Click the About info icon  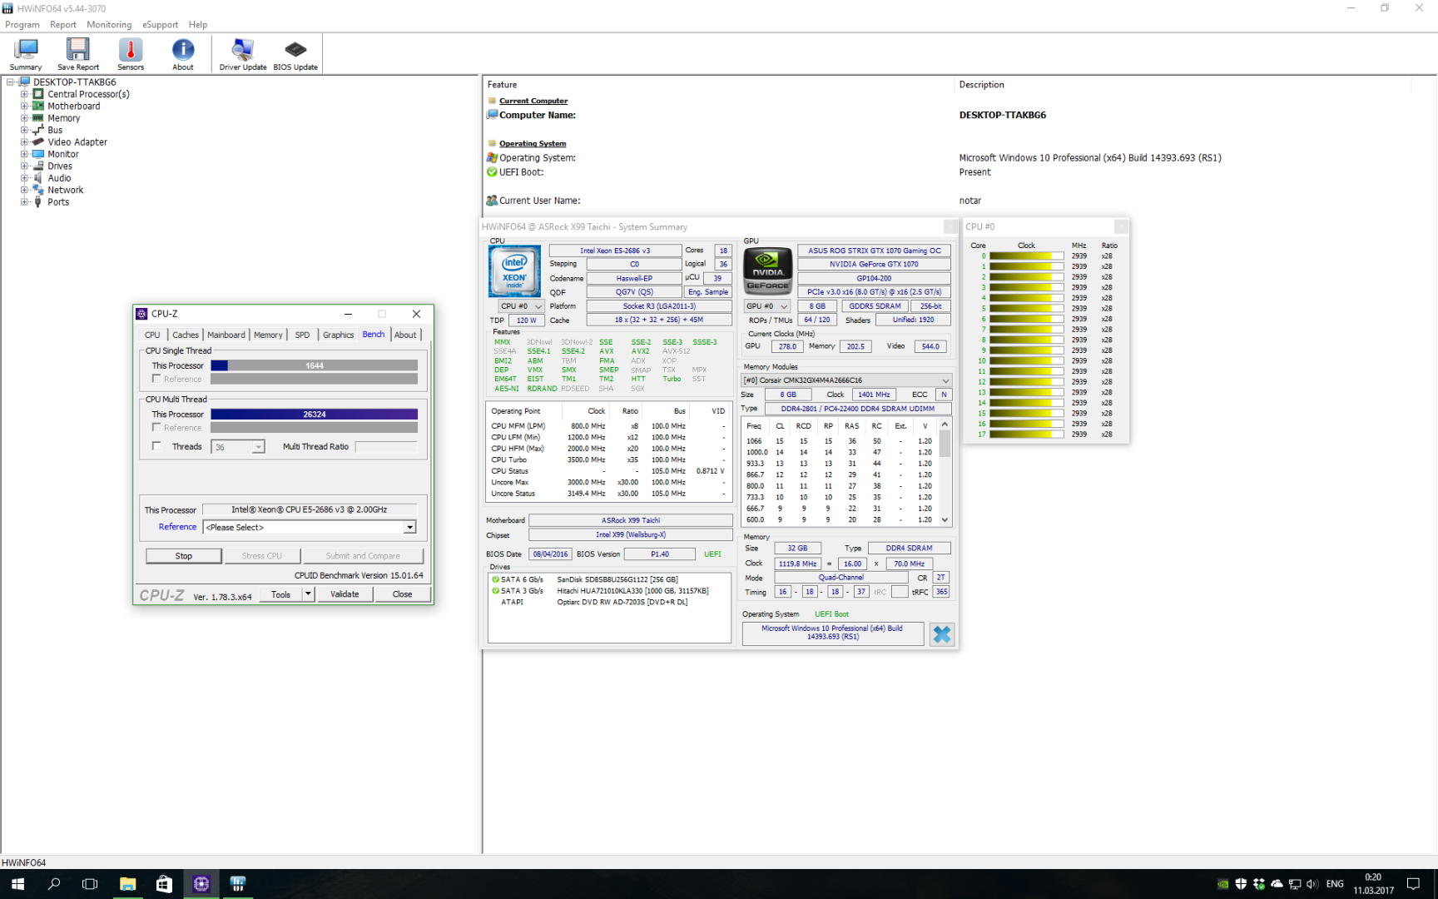(x=183, y=54)
